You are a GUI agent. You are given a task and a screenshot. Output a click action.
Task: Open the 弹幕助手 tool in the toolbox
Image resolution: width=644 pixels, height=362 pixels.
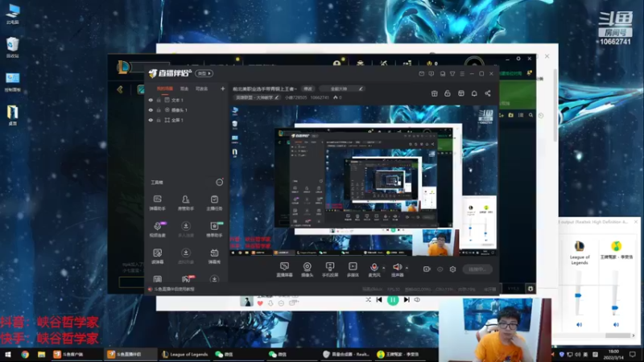click(157, 203)
